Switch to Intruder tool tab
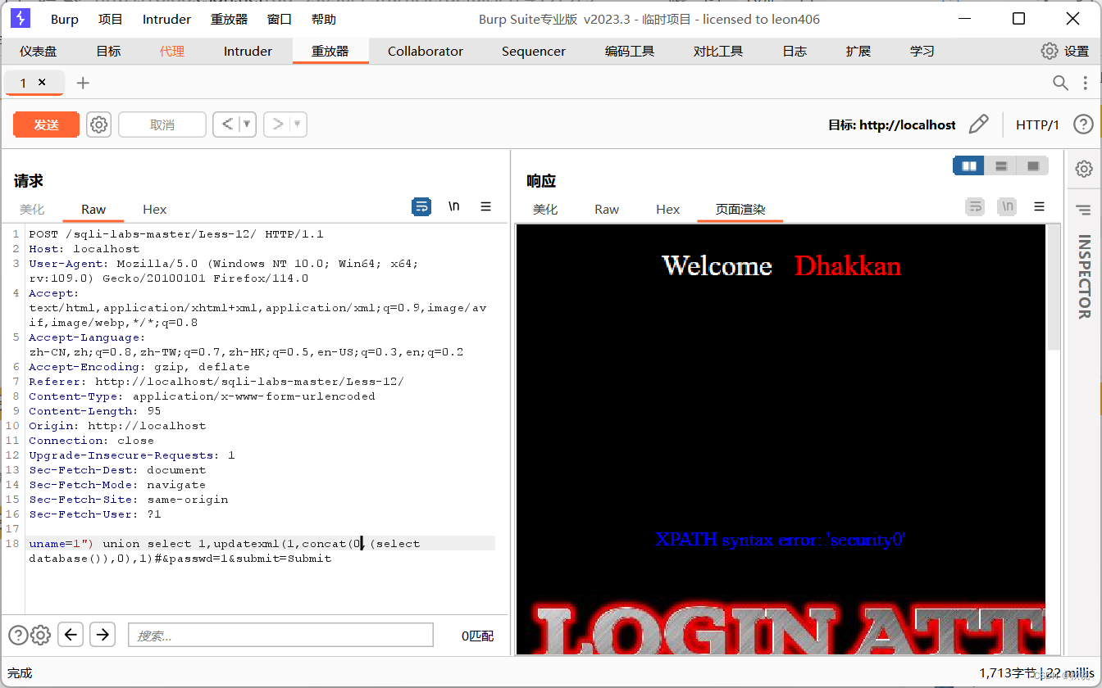1102x688 pixels. click(x=248, y=51)
